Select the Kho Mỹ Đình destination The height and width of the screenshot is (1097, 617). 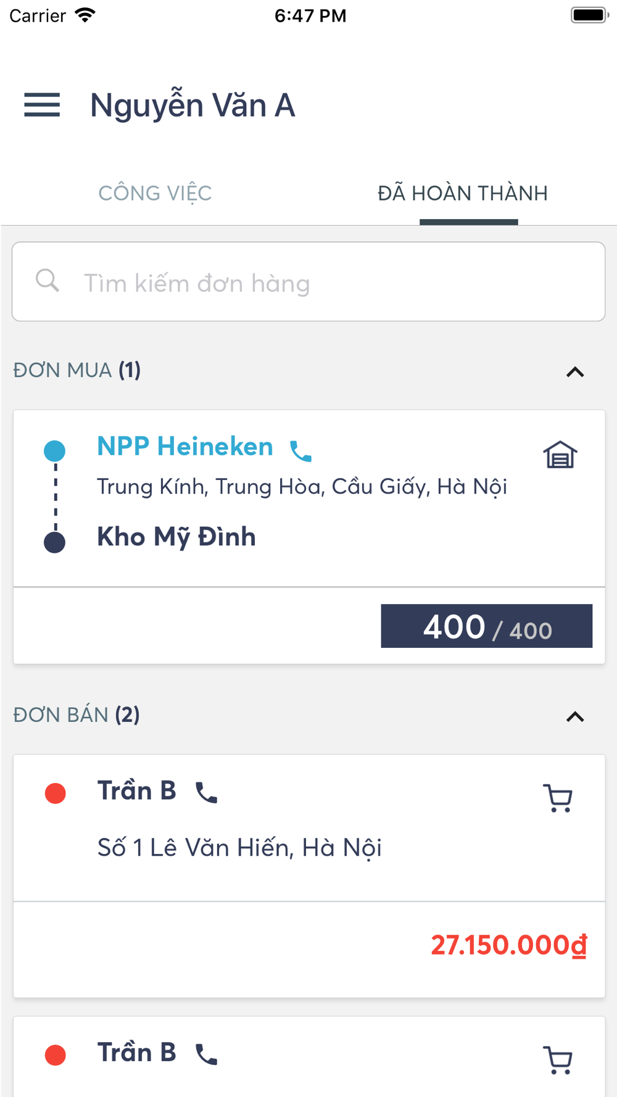(x=176, y=537)
